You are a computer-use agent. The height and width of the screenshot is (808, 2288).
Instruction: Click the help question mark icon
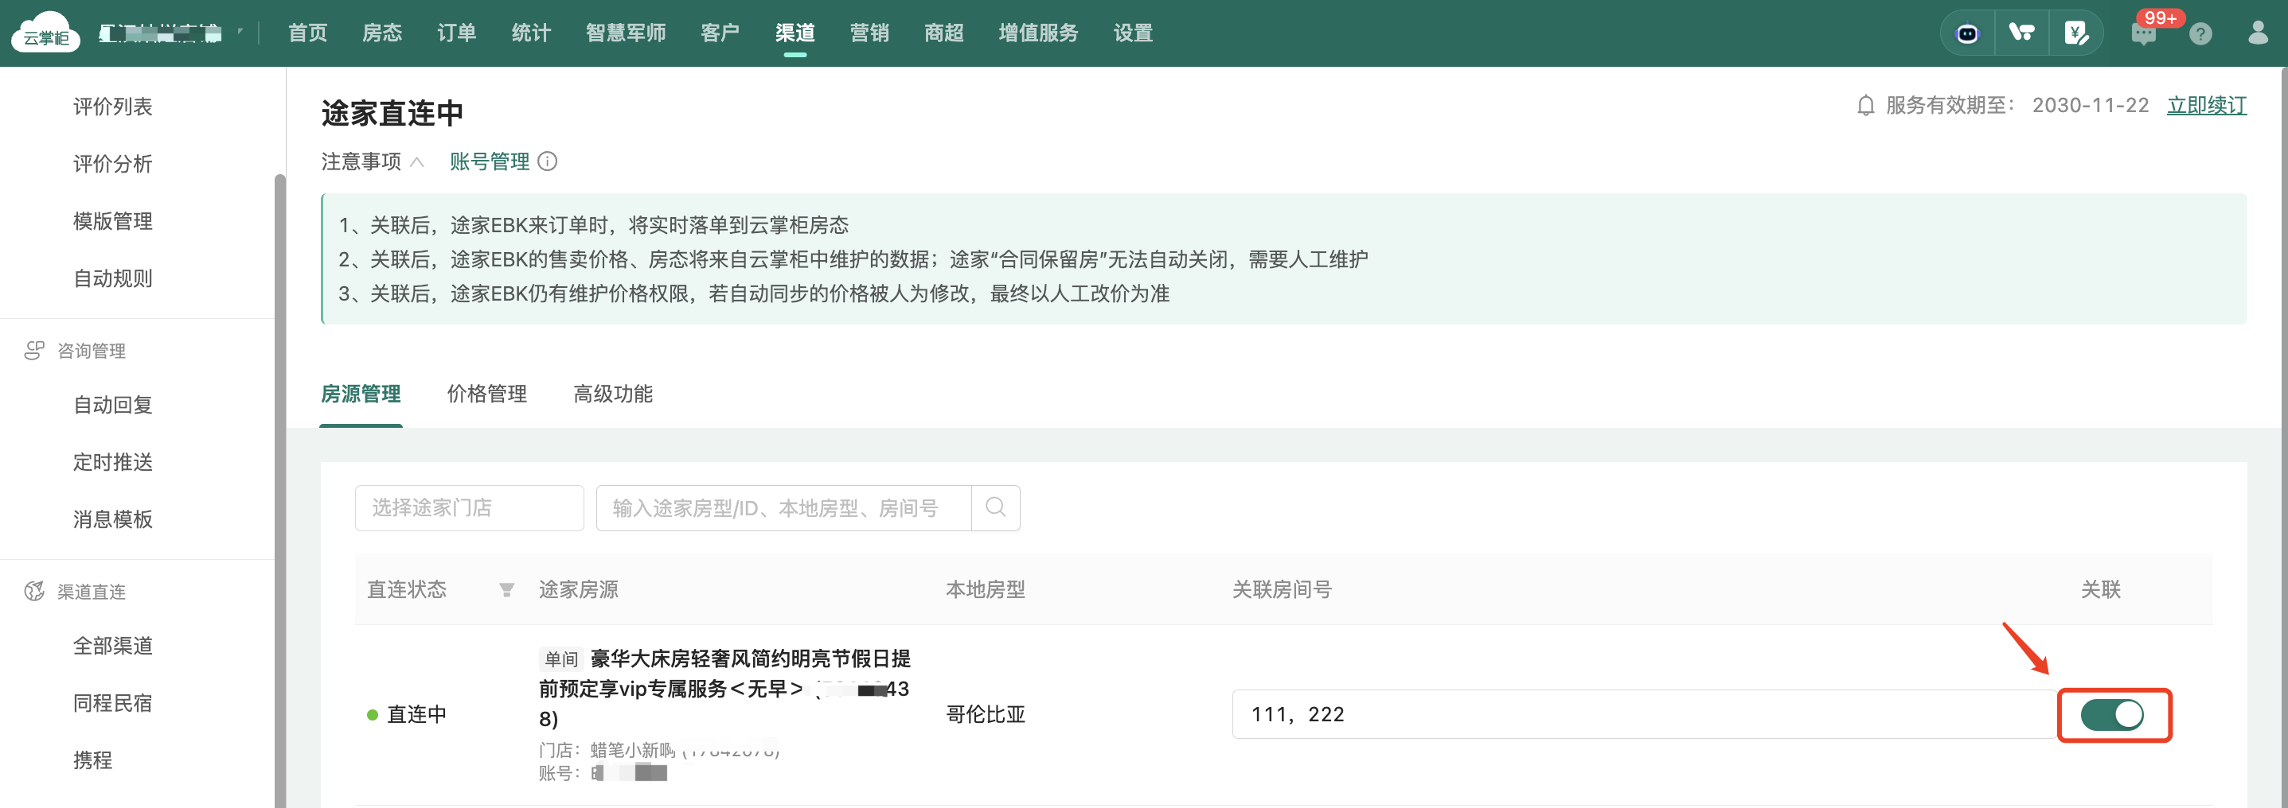(x=2200, y=33)
